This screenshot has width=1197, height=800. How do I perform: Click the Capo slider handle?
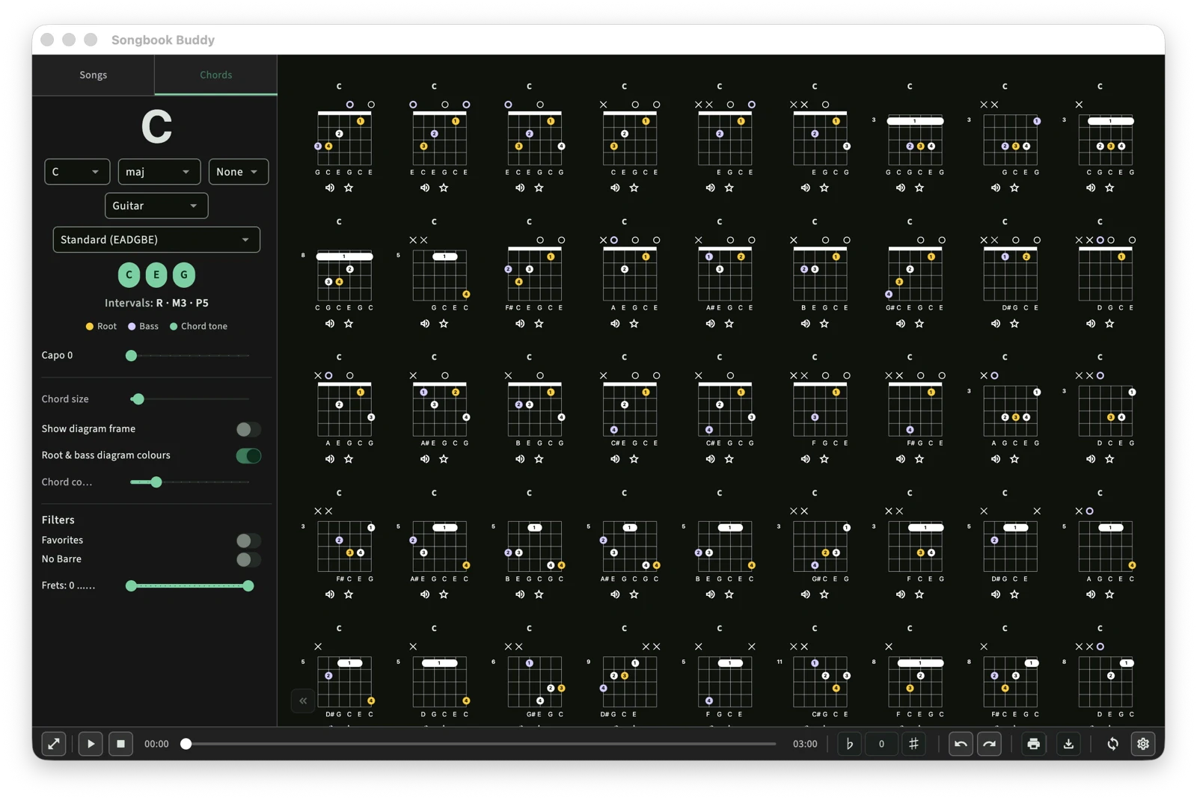pos(131,356)
